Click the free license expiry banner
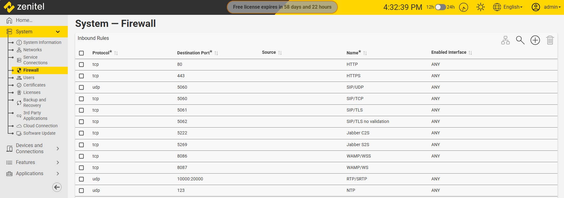Image resolution: width=564 pixels, height=198 pixels. coord(282,7)
